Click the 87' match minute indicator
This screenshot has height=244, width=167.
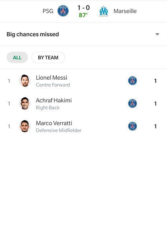pos(83,15)
